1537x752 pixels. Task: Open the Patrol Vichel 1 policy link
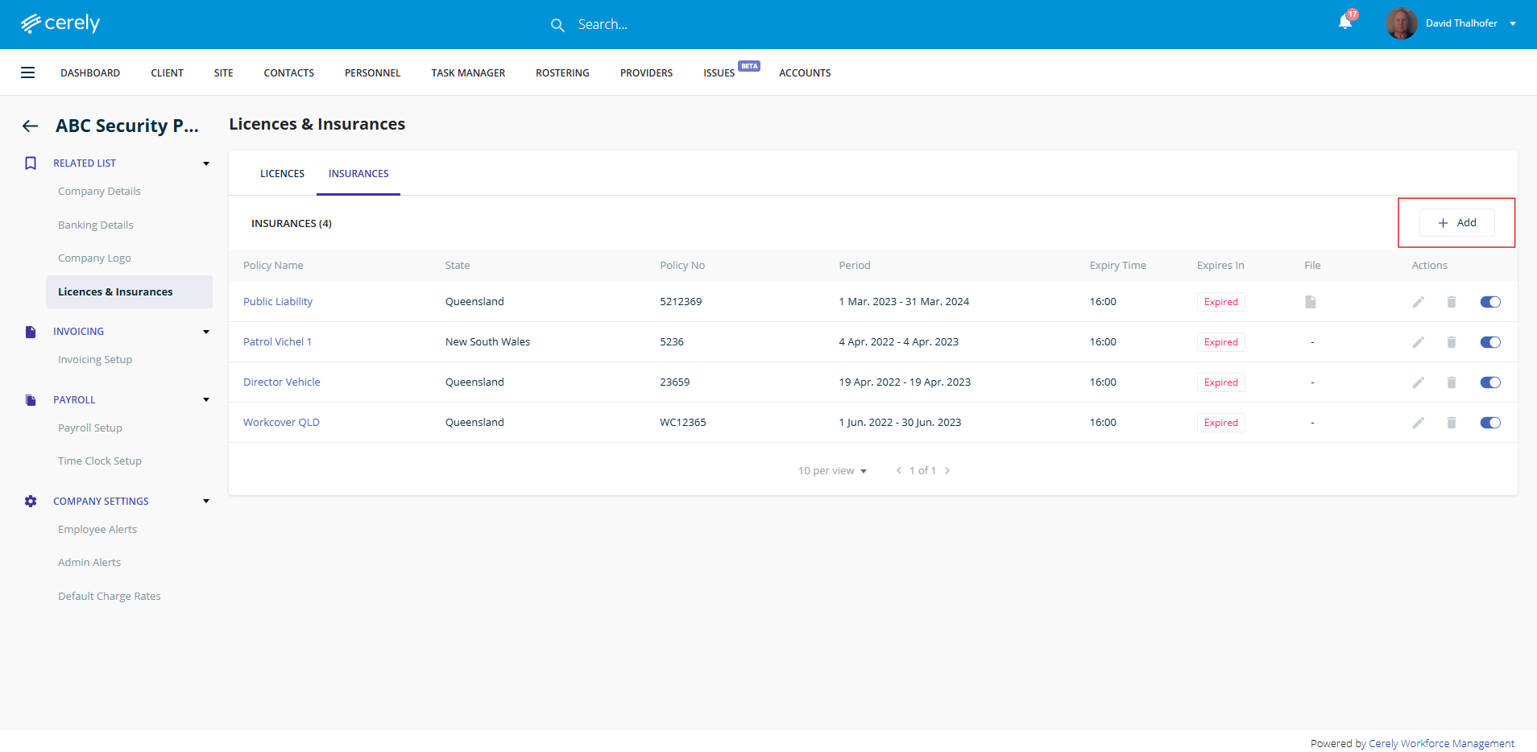coord(277,342)
